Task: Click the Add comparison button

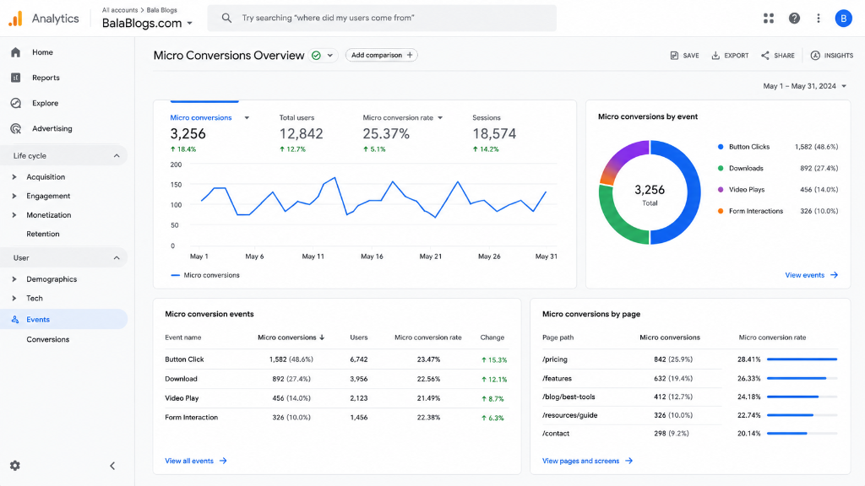Action: 381,55
